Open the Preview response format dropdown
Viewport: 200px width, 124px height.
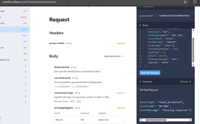click(186, 82)
